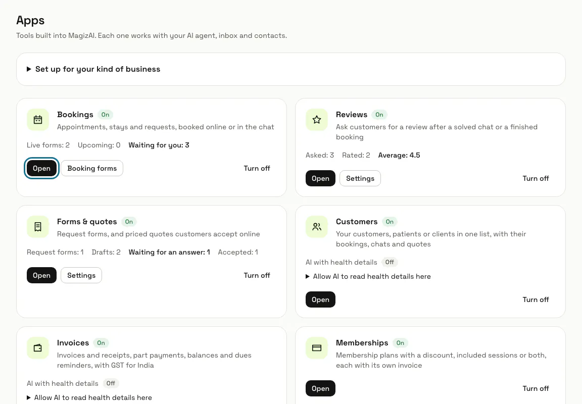Click the Forms & quotes document icon
Viewport: 582px width, 404px height.
pyautogui.click(x=38, y=227)
